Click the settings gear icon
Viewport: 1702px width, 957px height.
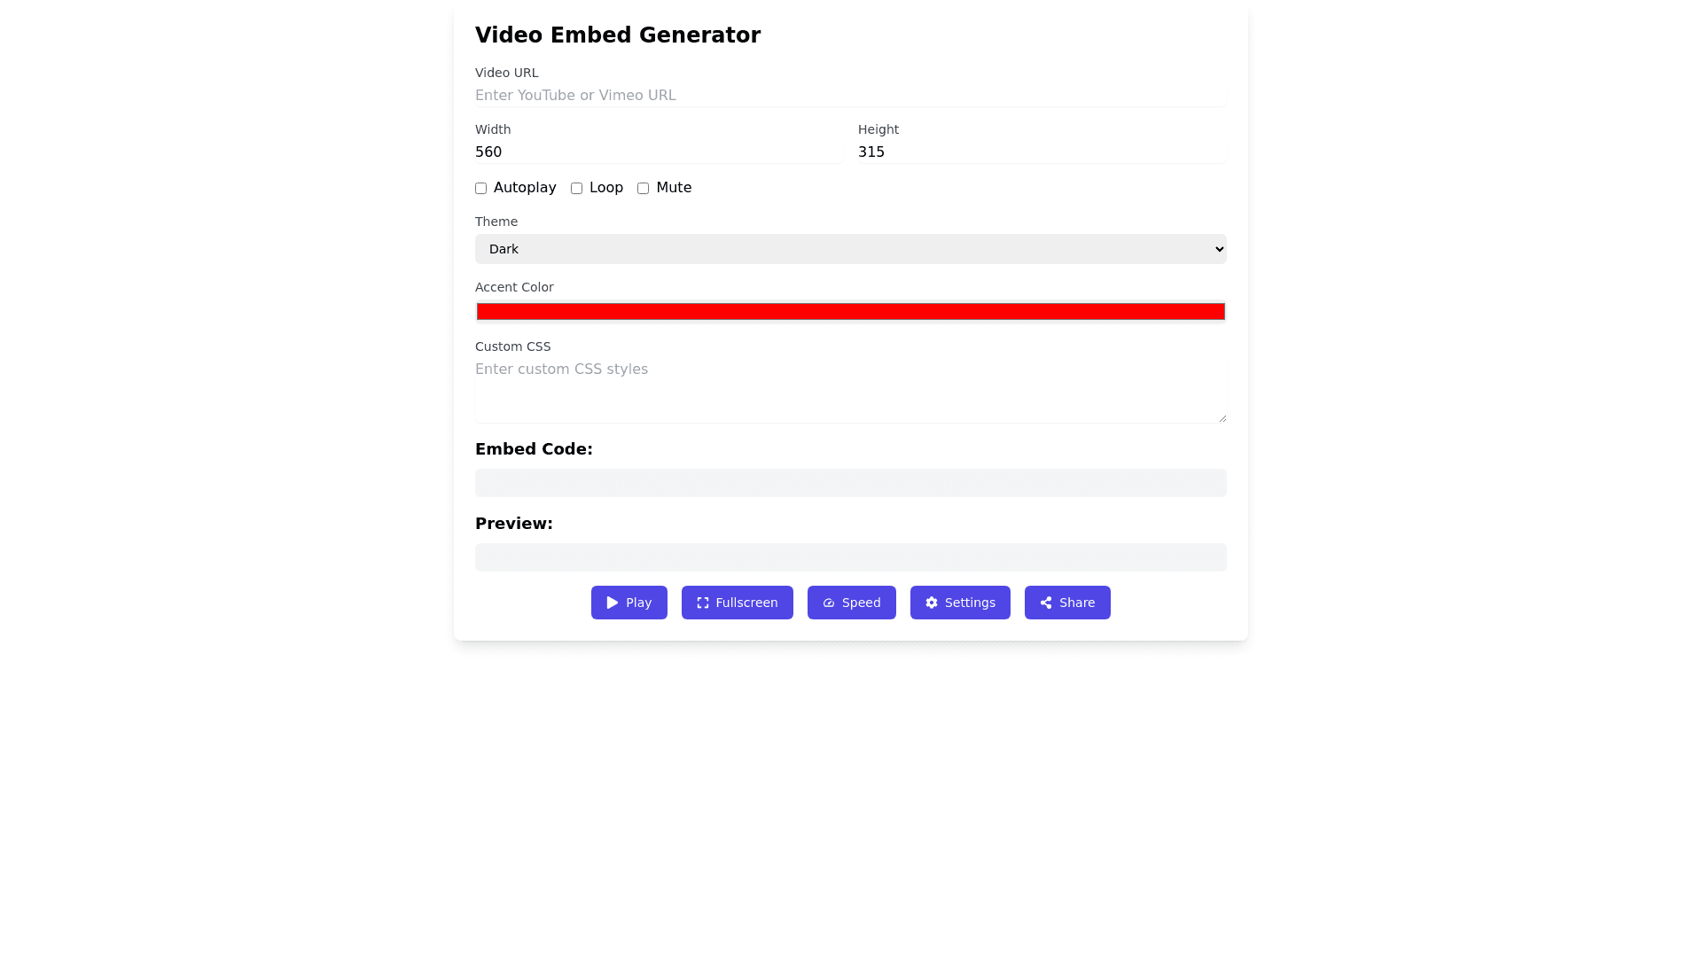tap(932, 603)
